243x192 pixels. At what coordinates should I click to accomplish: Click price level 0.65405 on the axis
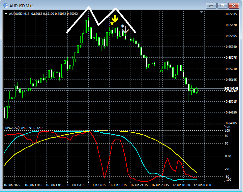pos(231,36)
